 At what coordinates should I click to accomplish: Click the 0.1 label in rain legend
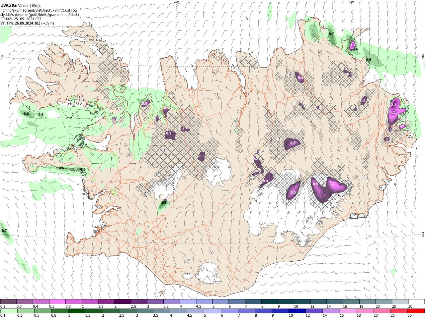(3, 315)
